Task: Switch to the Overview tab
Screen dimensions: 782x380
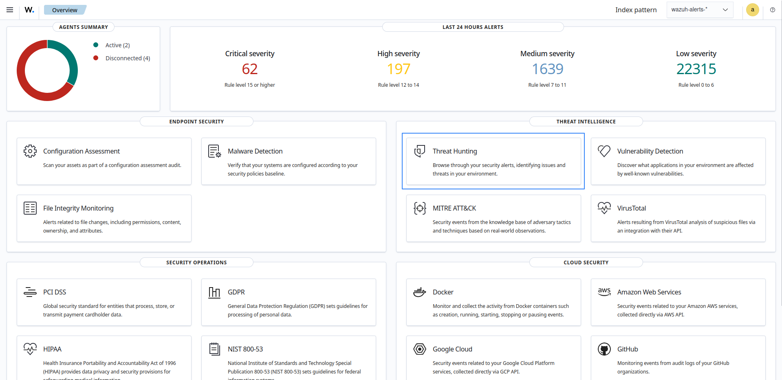Action: click(65, 10)
